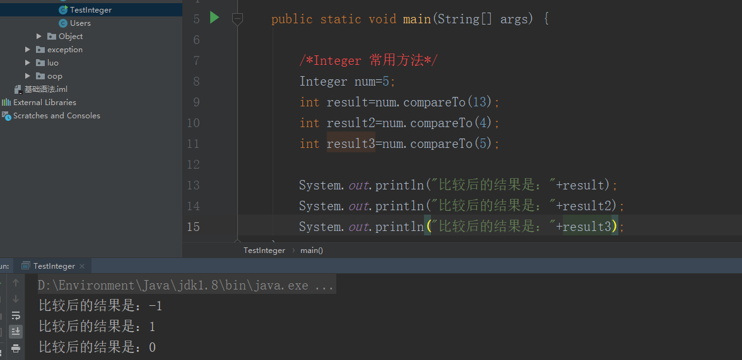Expand the Object folder

click(39, 37)
